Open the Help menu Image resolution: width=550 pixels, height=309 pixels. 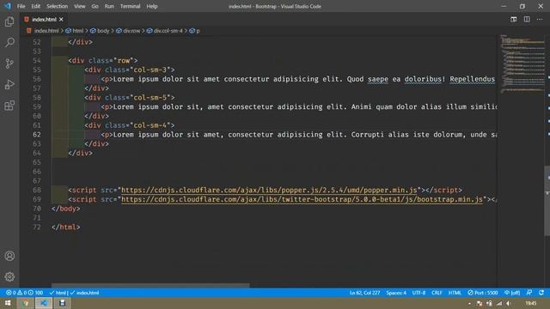[x=152, y=6]
